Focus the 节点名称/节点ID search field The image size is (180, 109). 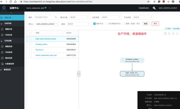click(x=46, y=17)
